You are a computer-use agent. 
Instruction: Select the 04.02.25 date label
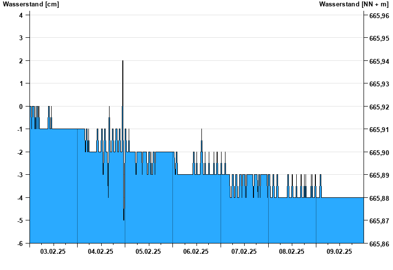coord(101,252)
